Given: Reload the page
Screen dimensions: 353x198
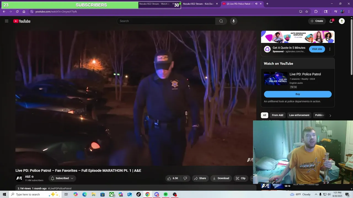Looking at the screenshot, I should point(17,12).
